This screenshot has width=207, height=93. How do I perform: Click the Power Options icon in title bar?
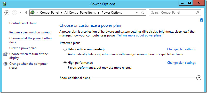tap(4, 4)
